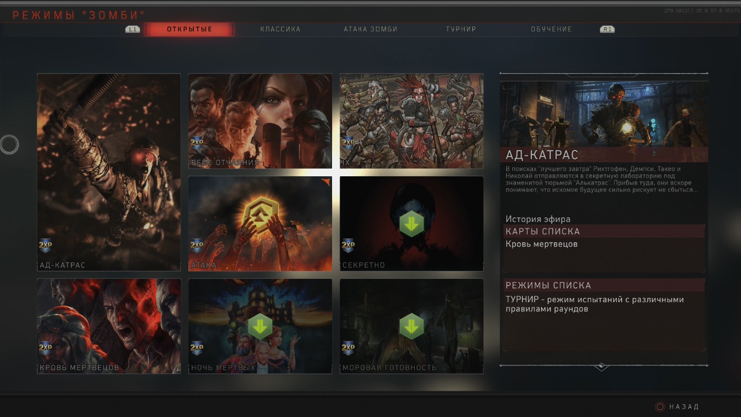Open the МОРОВАЯ ГОТОВНОСТЬ tile

pos(411,326)
